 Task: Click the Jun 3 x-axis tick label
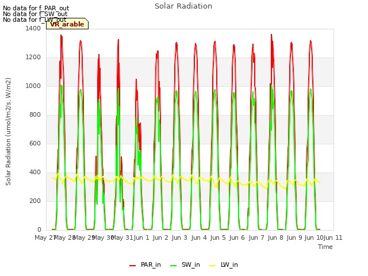[x=179, y=237]
